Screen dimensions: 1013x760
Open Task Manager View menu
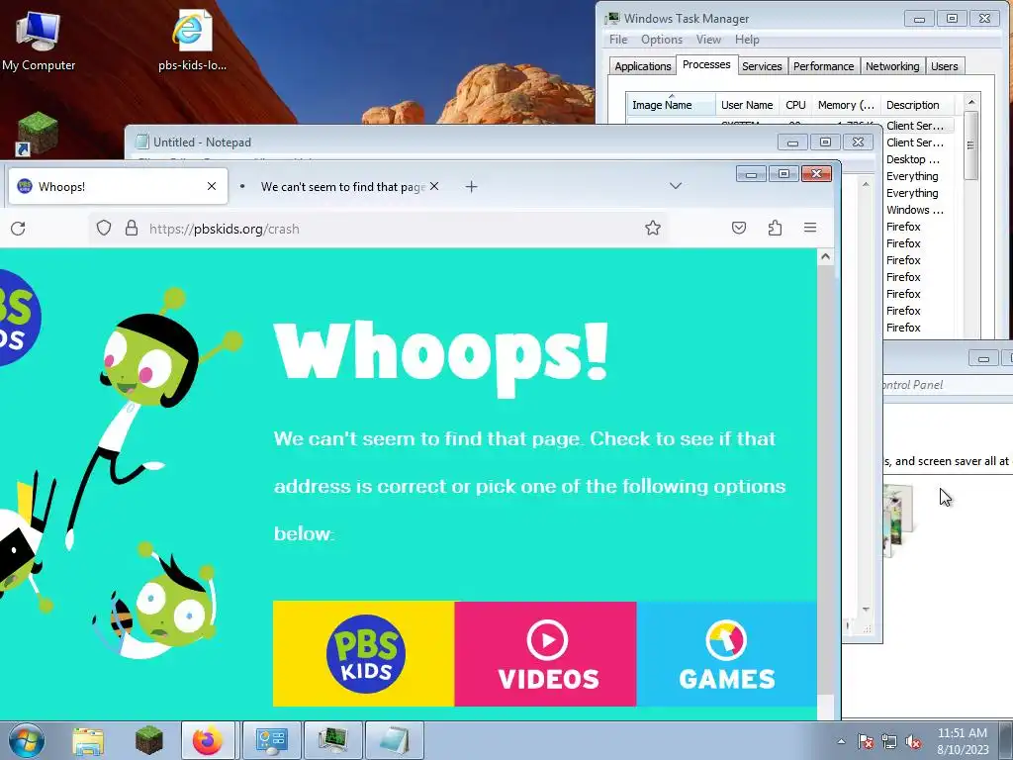coord(708,40)
